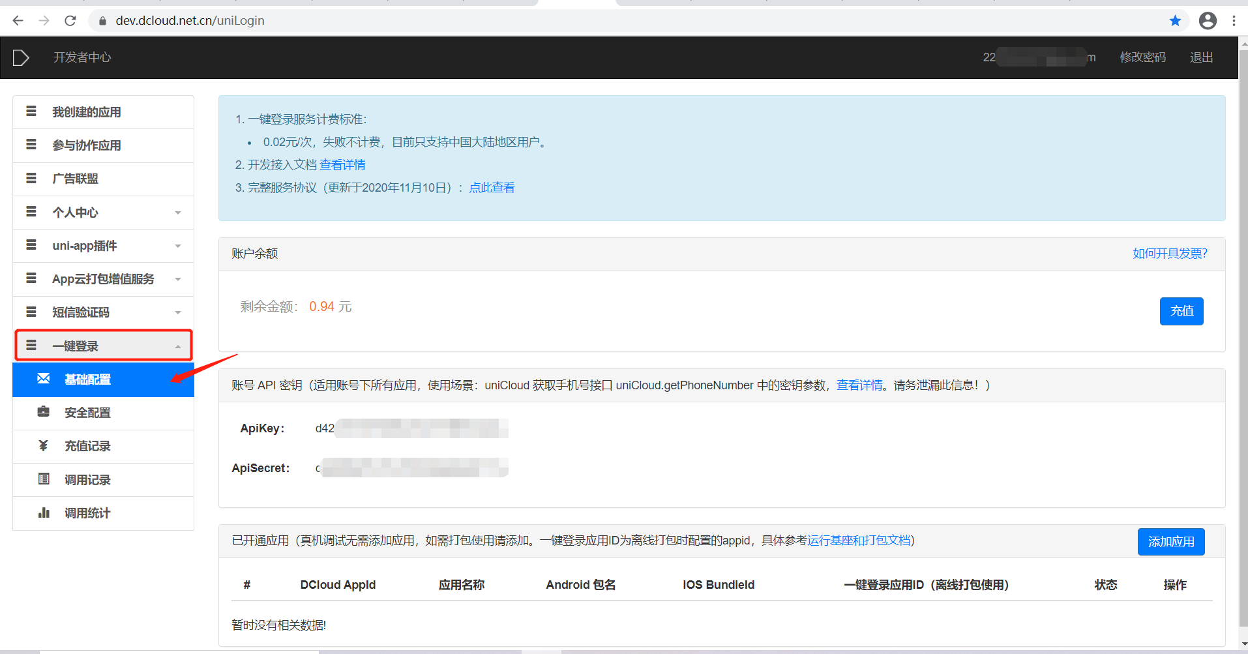This screenshot has height=654, width=1248.
Task: Click the 充值 recharge button
Action: [x=1181, y=311]
